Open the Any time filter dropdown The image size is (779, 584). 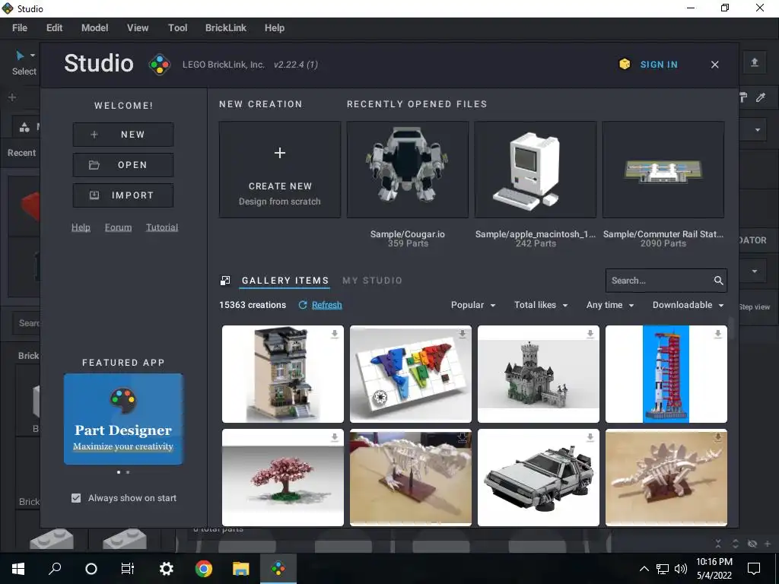pyautogui.click(x=609, y=305)
